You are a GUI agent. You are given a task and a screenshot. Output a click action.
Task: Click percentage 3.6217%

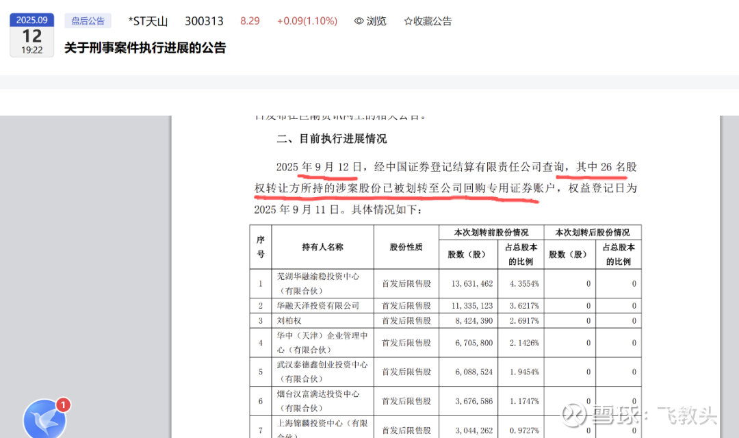(x=524, y=306)
